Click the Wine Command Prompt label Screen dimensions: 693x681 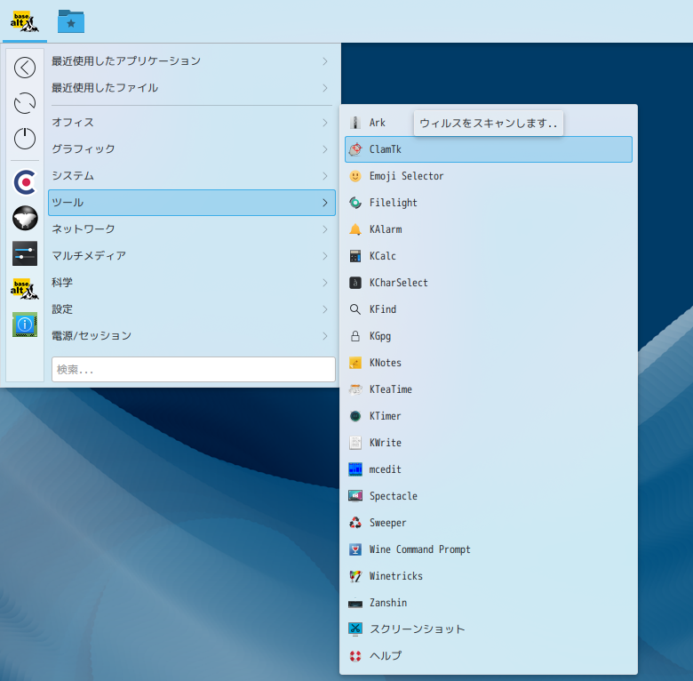coord(419,549)
